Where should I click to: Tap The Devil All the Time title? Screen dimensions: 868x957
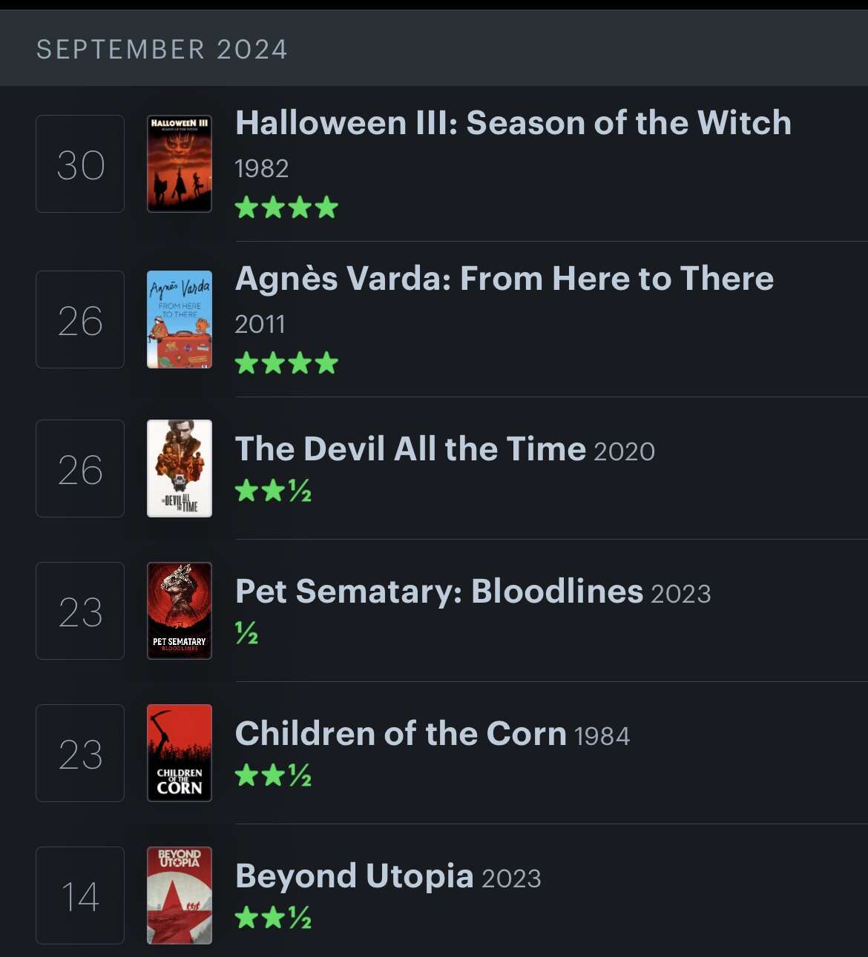click(x=410, y=449)
